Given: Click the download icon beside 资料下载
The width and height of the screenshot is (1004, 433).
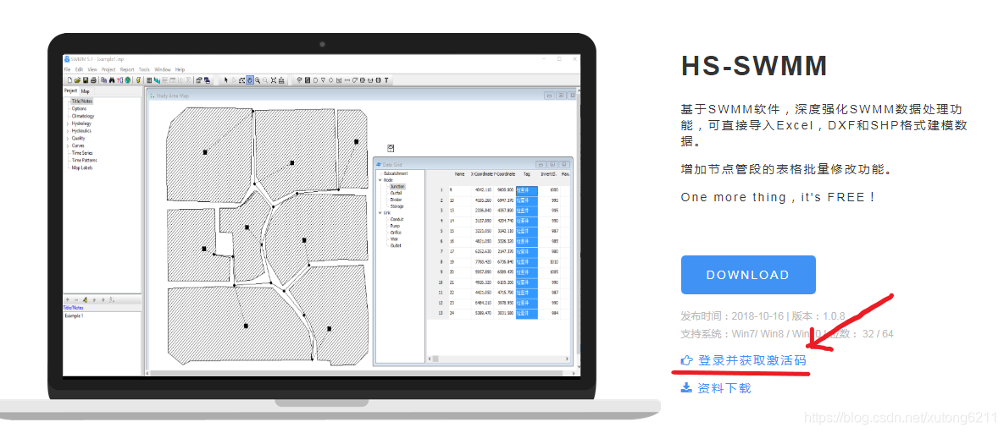Looking at the screenshot, I should point(686,387).
